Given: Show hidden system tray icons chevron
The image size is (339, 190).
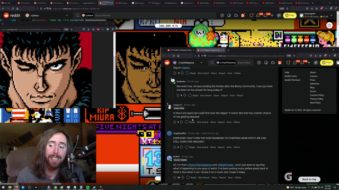Looking at the screenshot, I should [x=309, y=187].
